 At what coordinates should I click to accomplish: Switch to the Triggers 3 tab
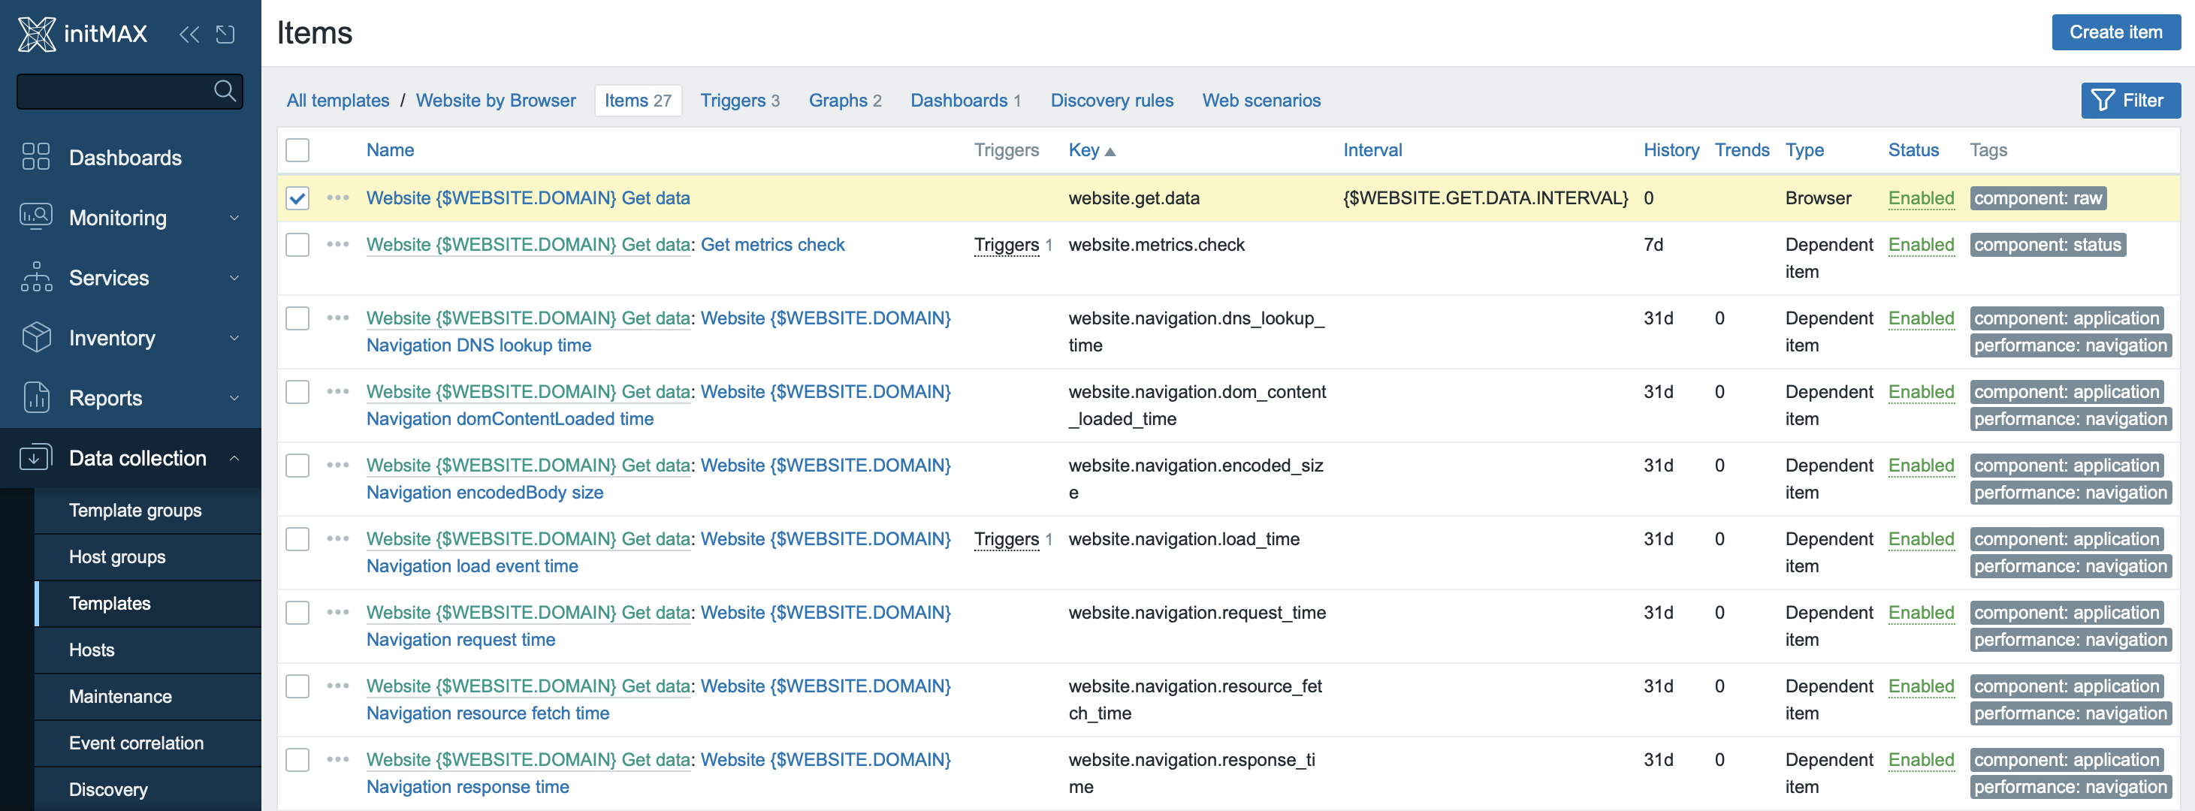click(x=740, y=101)
